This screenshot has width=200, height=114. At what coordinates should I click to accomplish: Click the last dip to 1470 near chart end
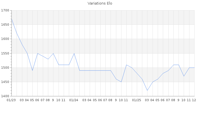[184, 76]
